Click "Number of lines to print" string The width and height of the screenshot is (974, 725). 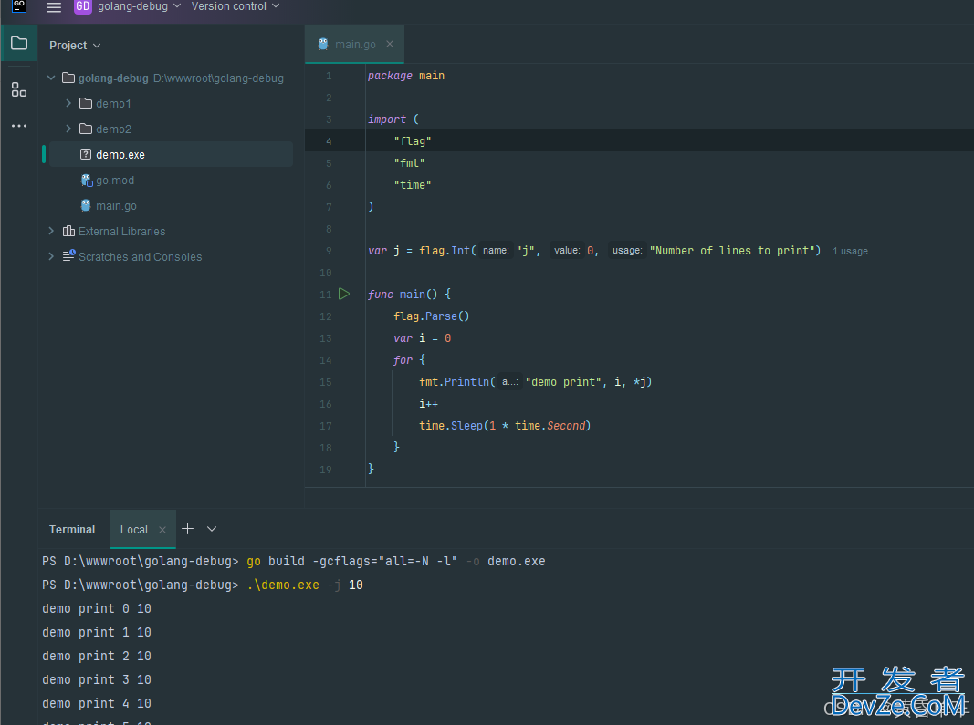(x=732, y=250)
